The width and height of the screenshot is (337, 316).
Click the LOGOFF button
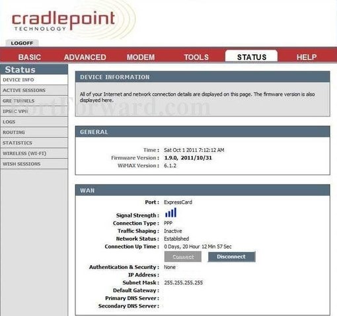coord(22,43)
